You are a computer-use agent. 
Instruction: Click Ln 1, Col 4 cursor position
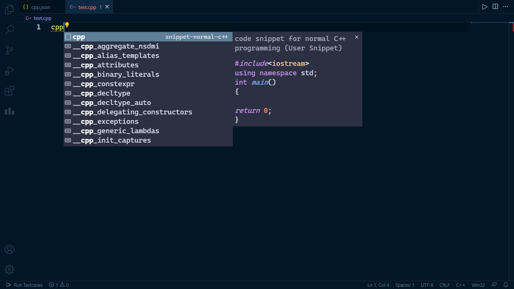pyautogui.click(x=378, y=285)
